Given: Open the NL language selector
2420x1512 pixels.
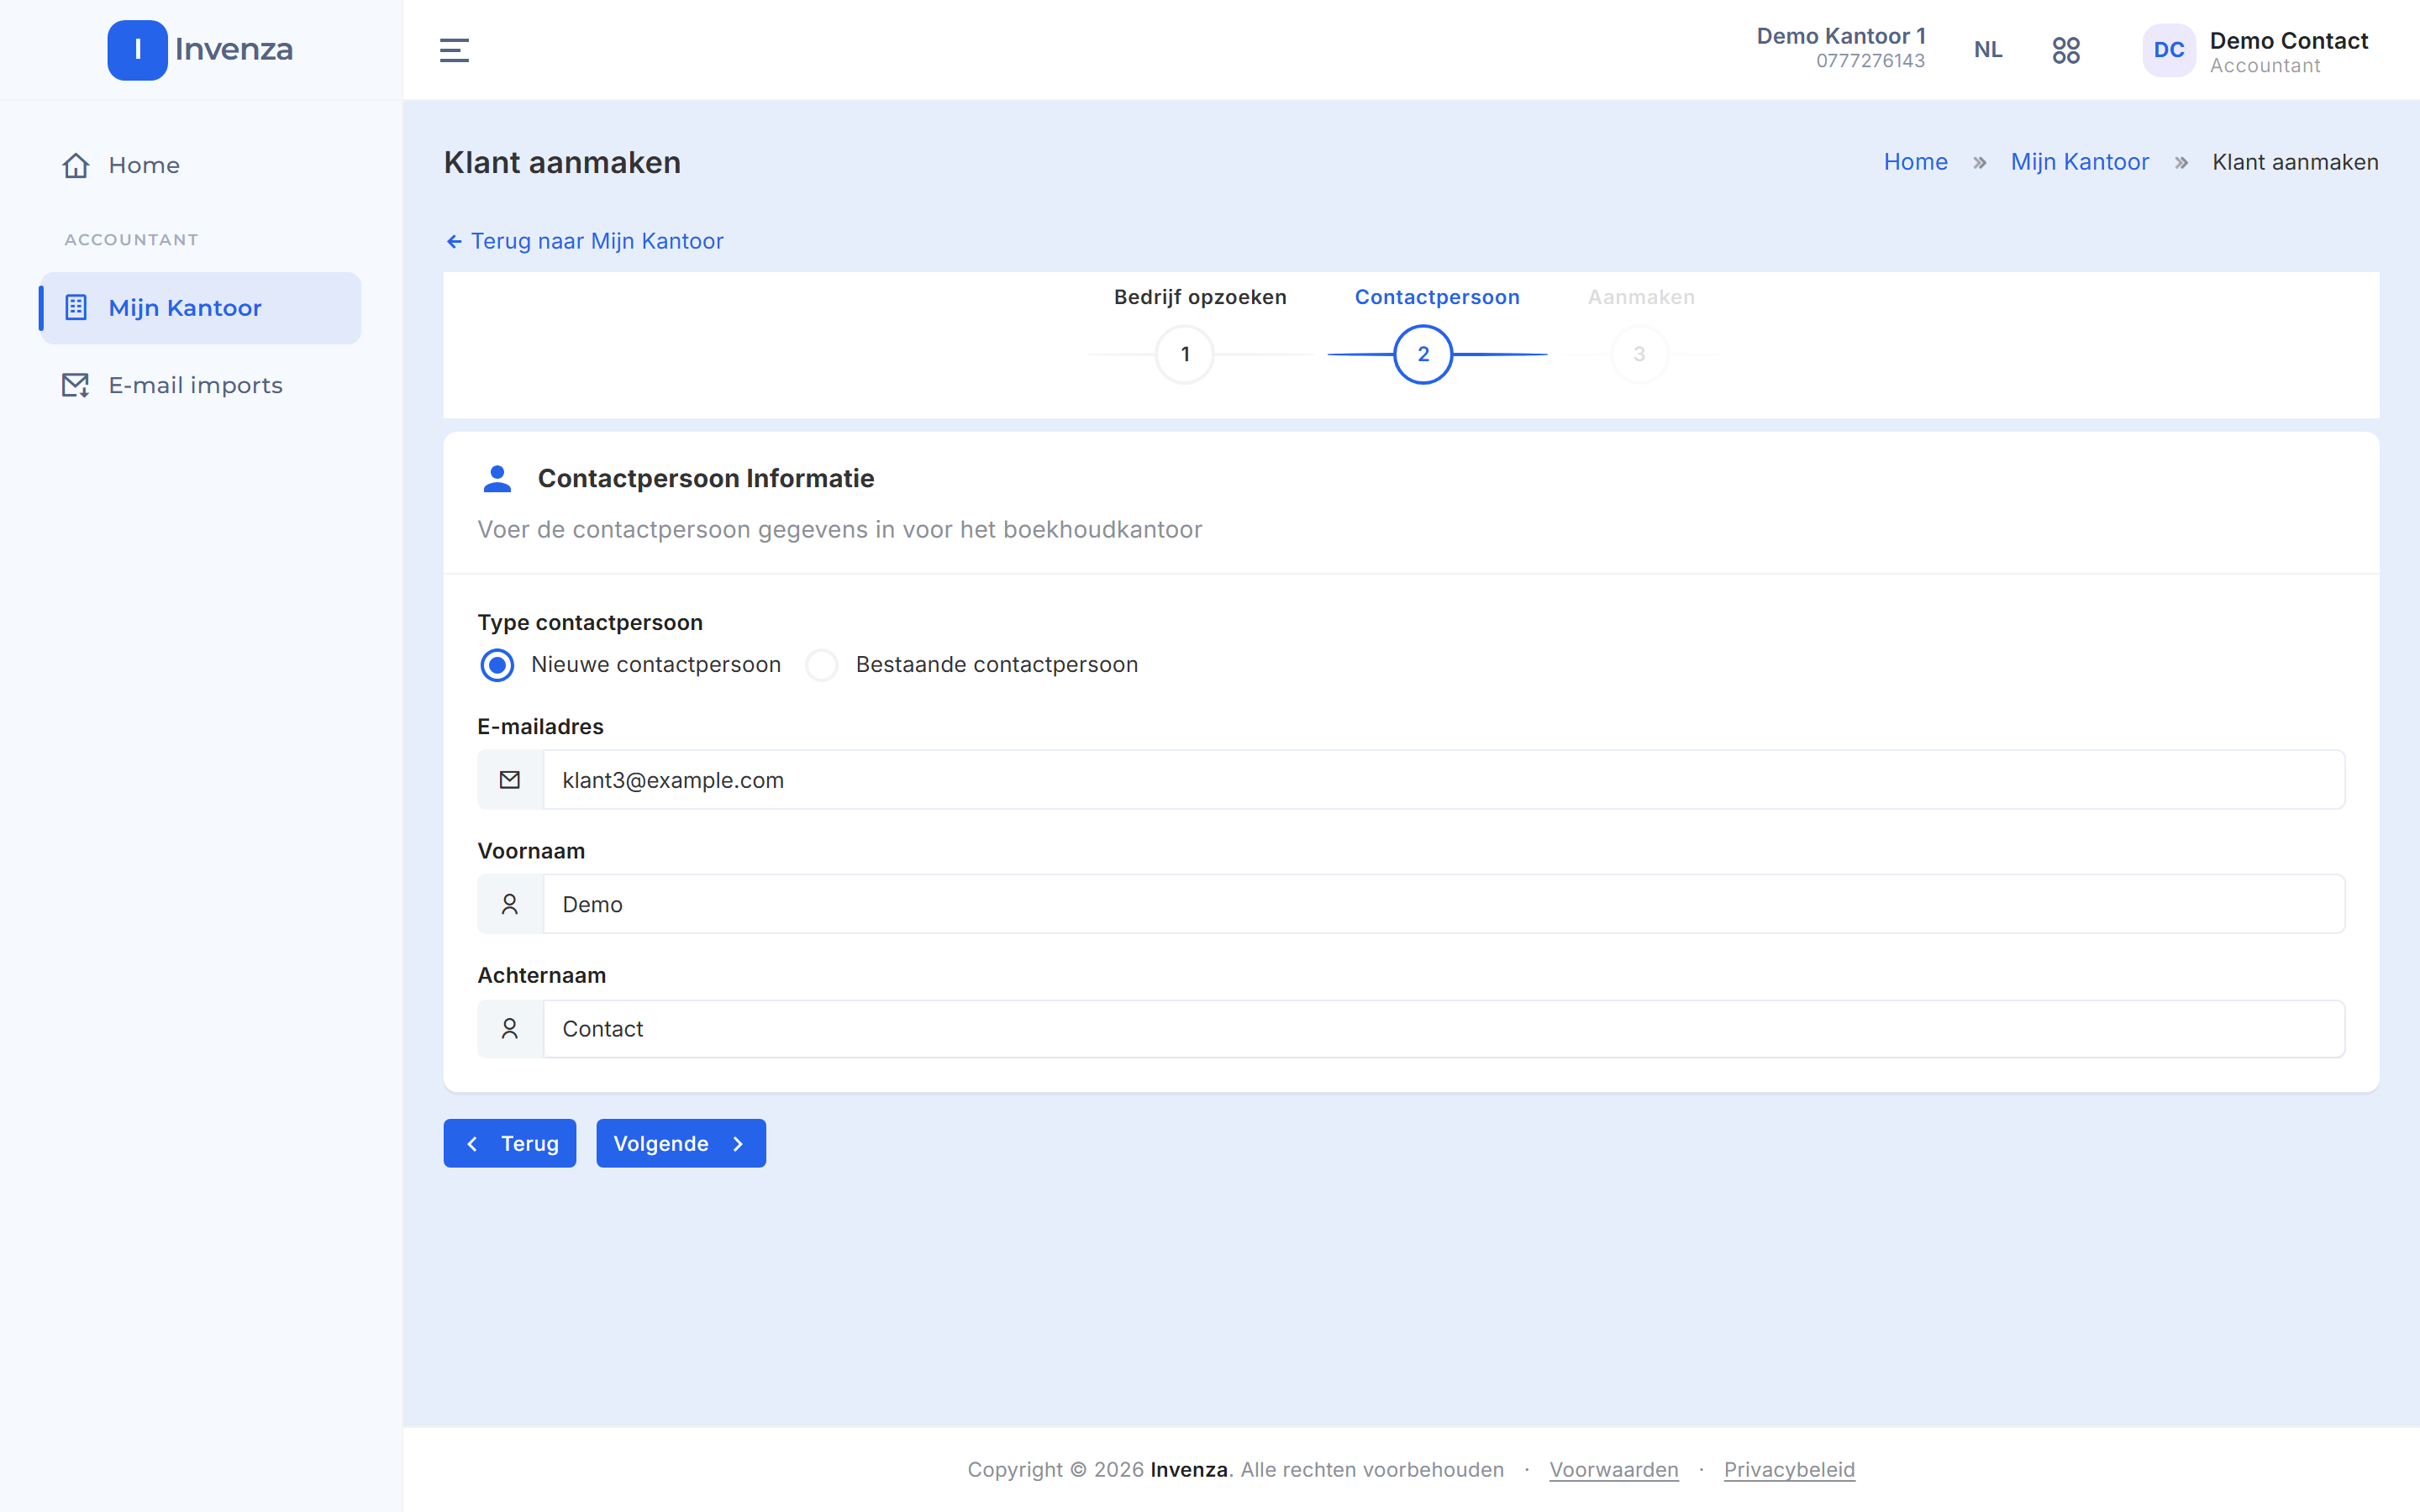Looking at the screenshot, I should [x=1988, y=50].
